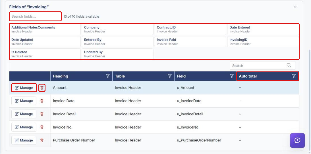The height and width of the screenshot is (154, 311).
Task: Manage the Invoice Date field
Action: 24,101
